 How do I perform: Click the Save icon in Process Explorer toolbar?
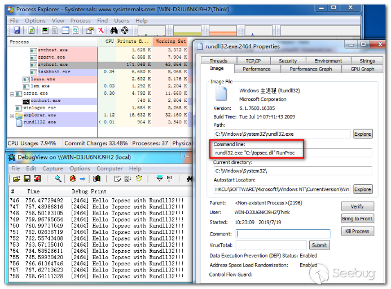pyautogui.click(x=16, y=30)
